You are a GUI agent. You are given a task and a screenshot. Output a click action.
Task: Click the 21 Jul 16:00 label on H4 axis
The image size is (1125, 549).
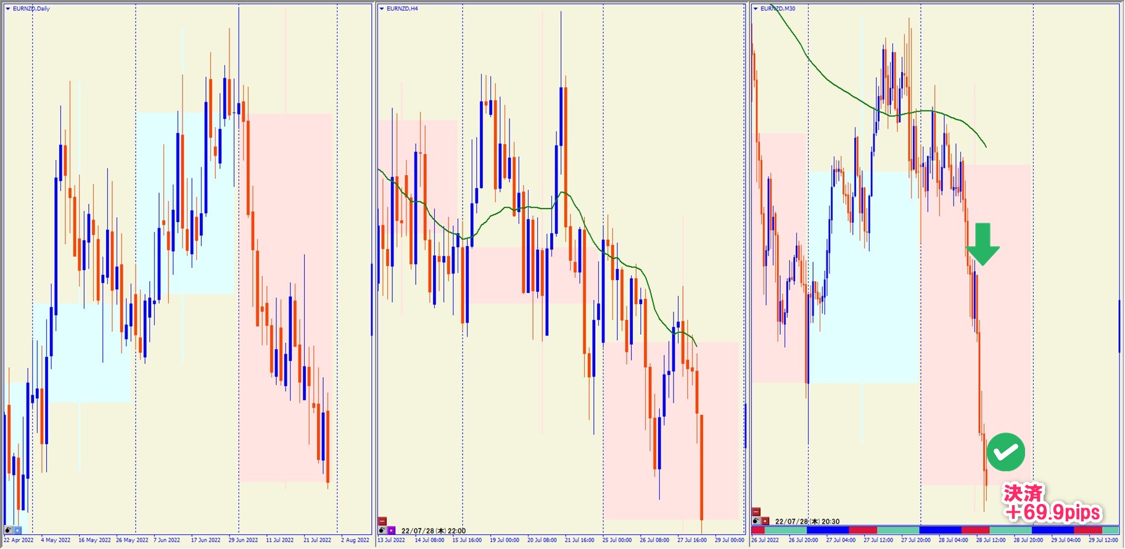(579, 540)
